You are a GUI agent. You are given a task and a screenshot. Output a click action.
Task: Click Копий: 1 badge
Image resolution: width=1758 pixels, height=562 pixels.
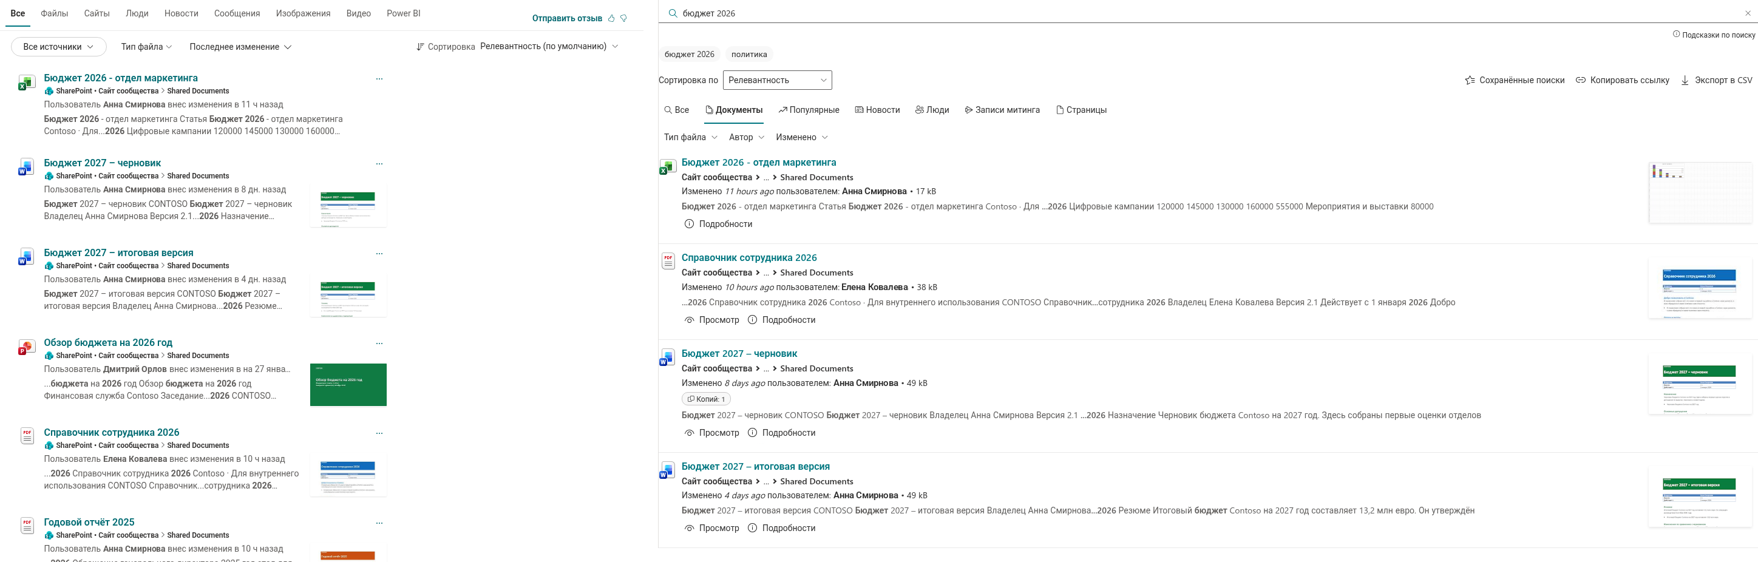coord(705,399)
